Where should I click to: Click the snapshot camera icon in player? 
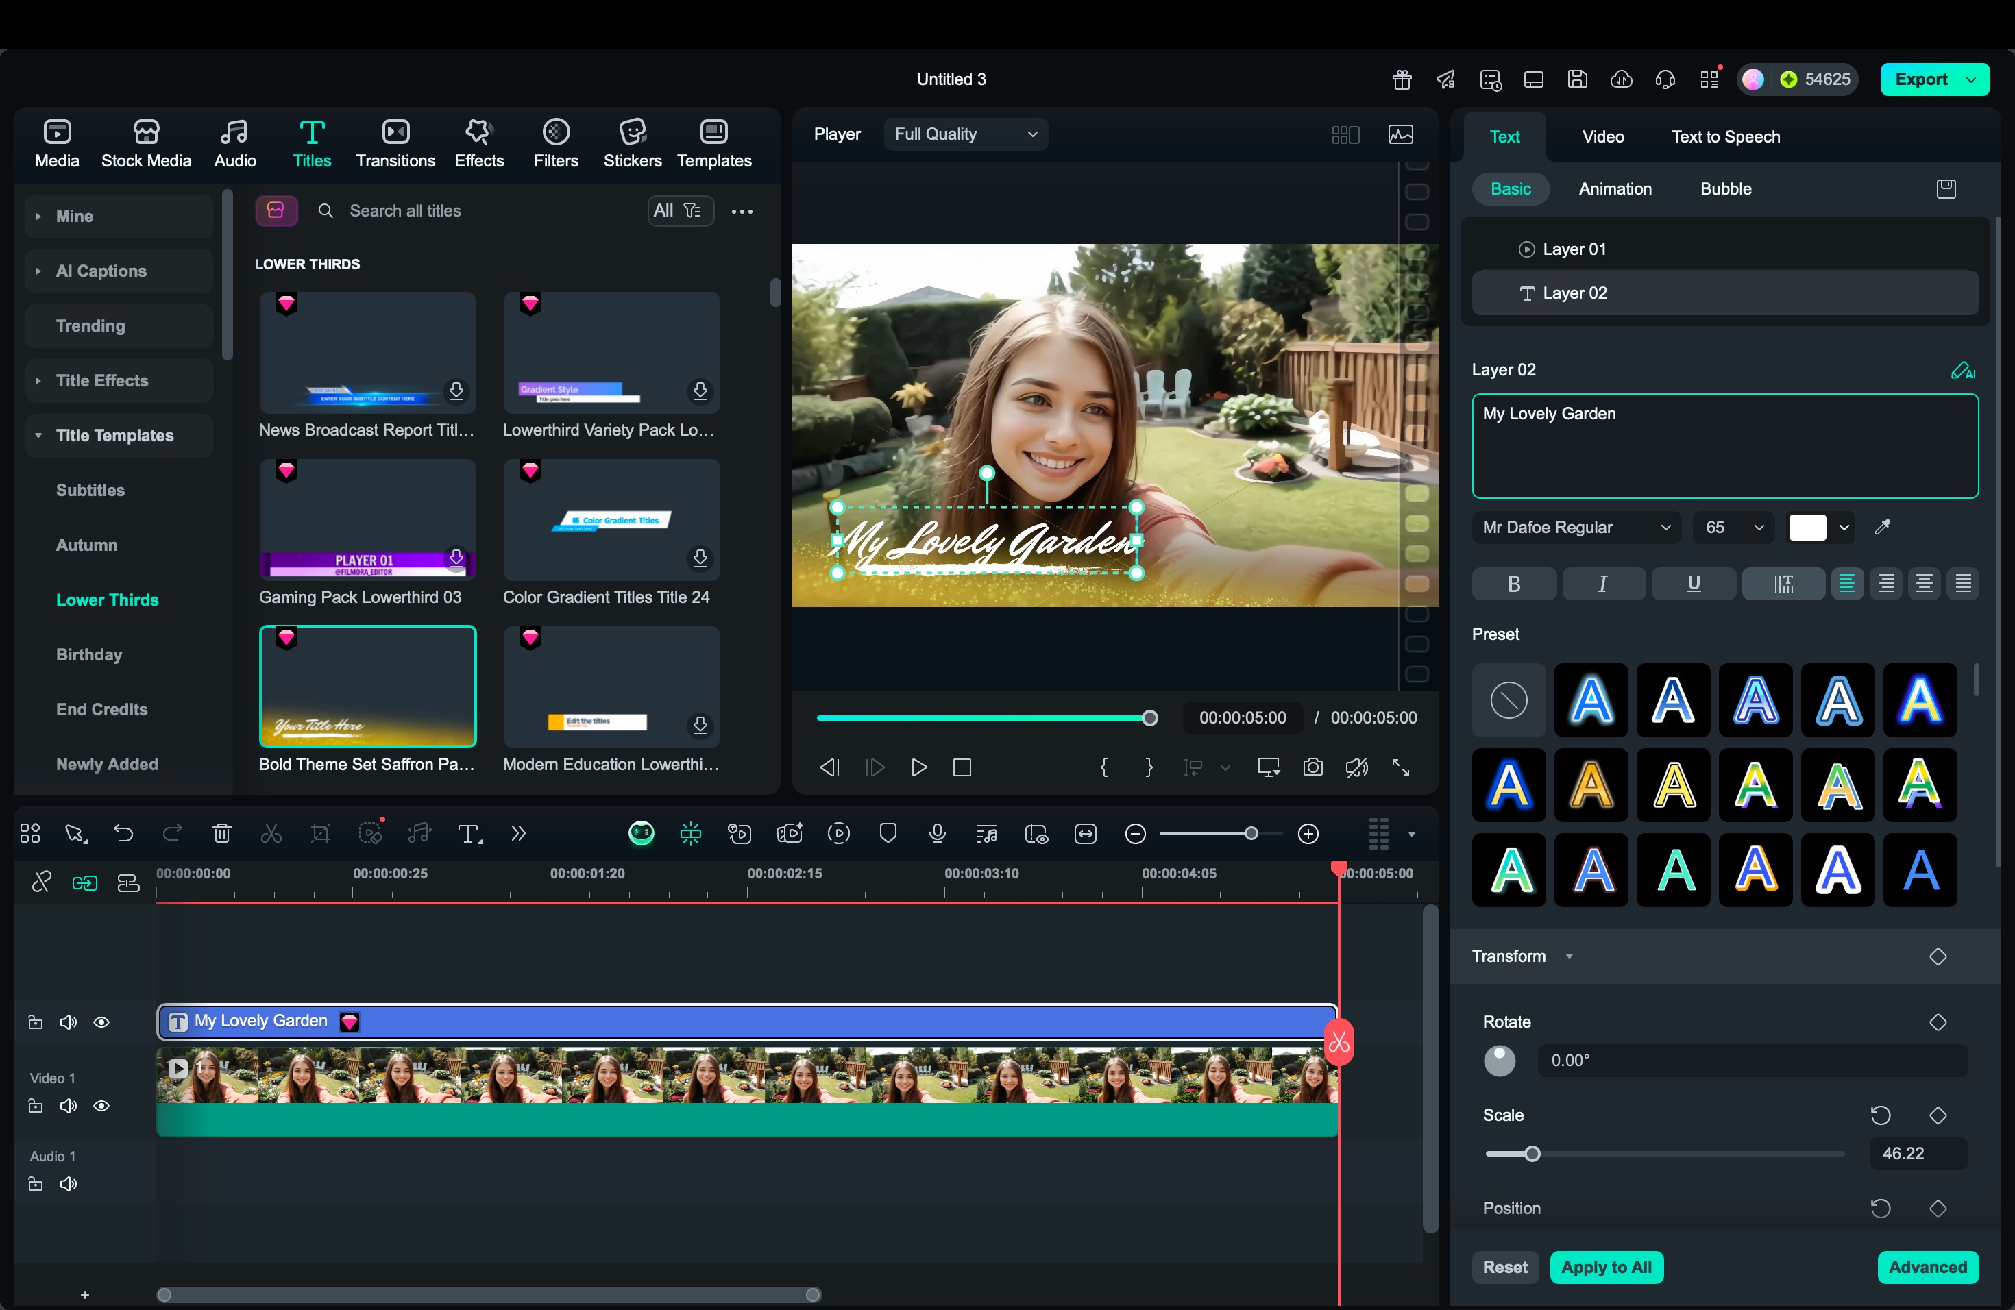point(1312,767)
